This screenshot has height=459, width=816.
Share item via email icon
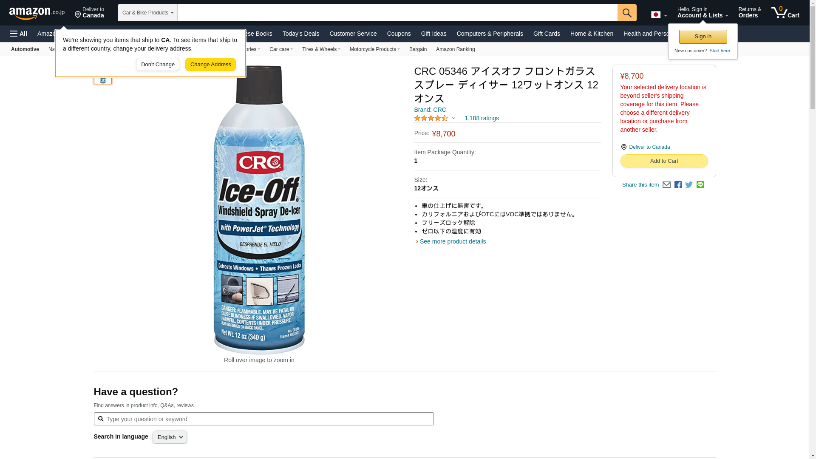coord(666,185)
